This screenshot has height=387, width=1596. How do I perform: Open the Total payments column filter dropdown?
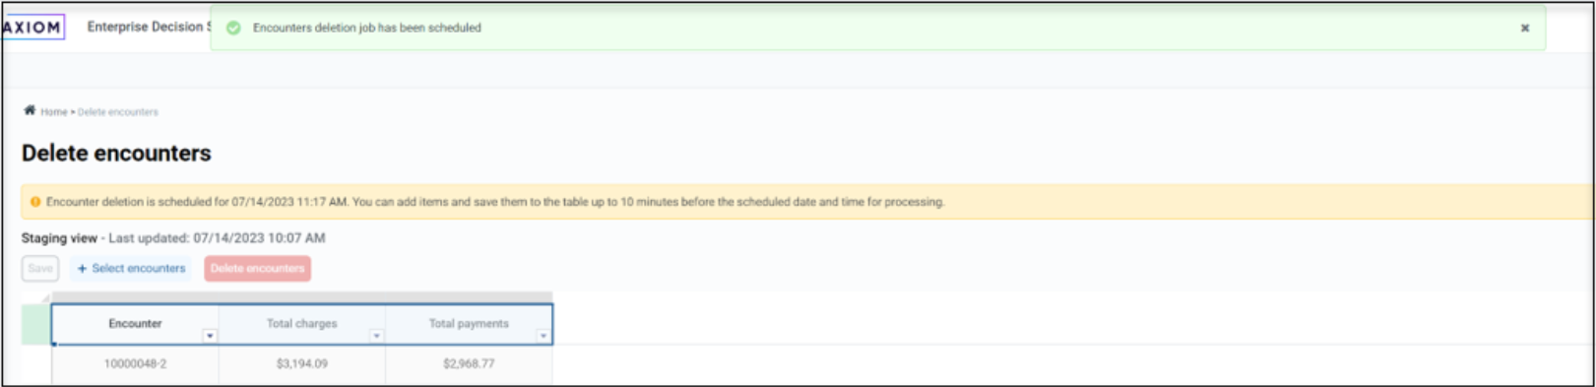click(x=543, y=336)
